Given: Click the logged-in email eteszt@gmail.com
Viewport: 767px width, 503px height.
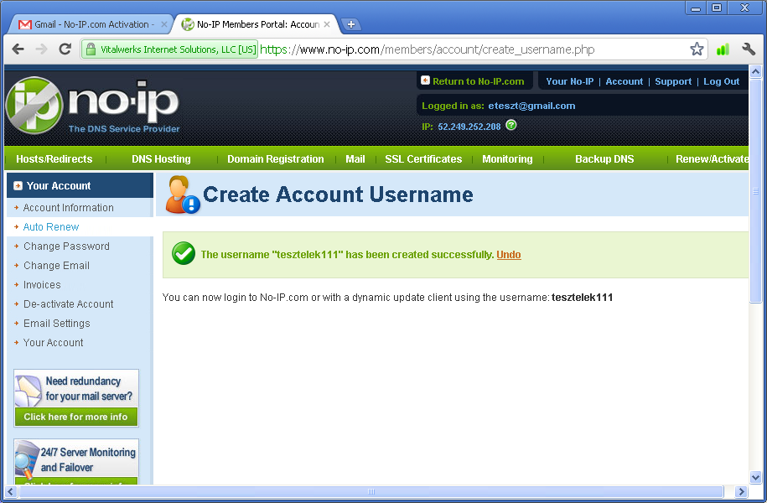Looking at the screenshot, I should [x=531, y=106].
